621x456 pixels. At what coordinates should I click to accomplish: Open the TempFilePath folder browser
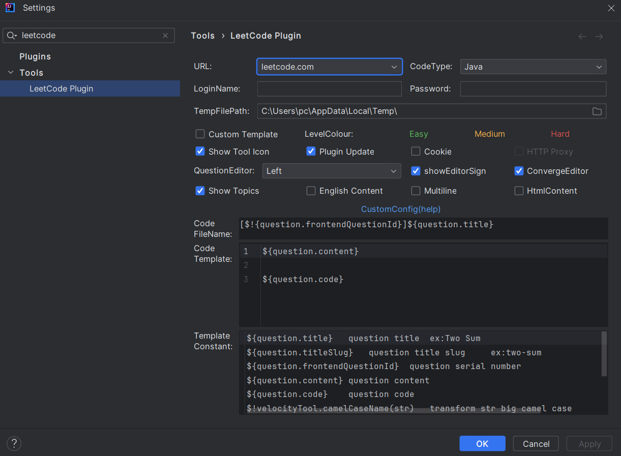pyautogui.click(x=597, y=111)
